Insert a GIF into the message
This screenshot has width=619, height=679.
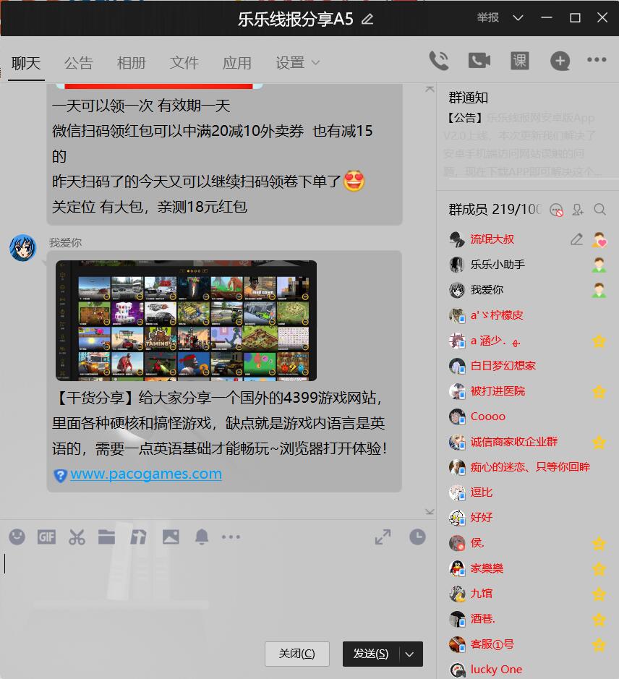point(46,537)
